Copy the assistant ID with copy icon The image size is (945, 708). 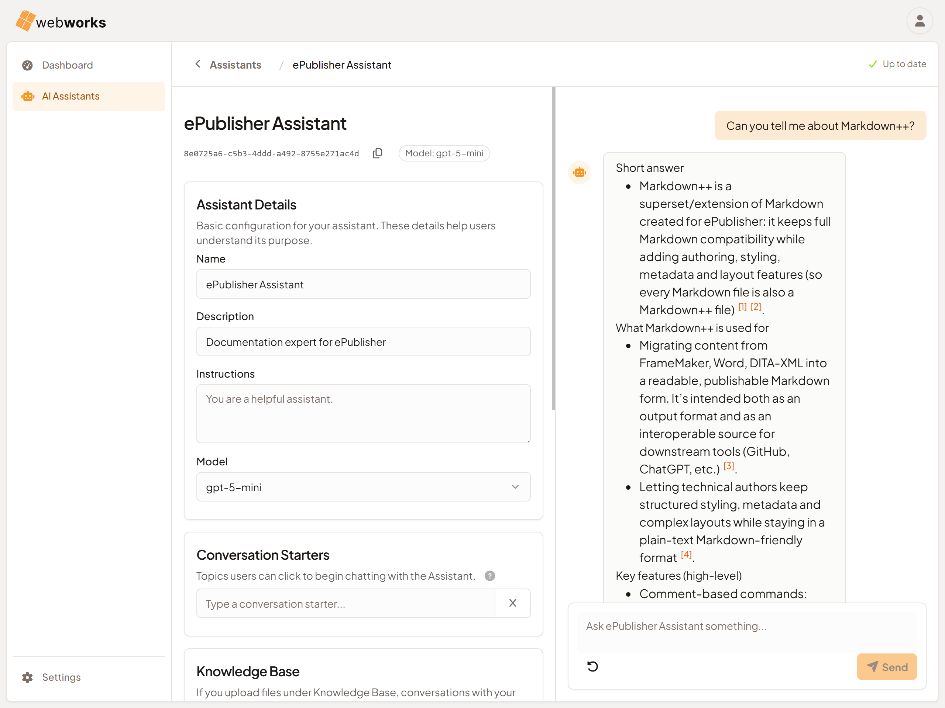(x=377, y=153)
